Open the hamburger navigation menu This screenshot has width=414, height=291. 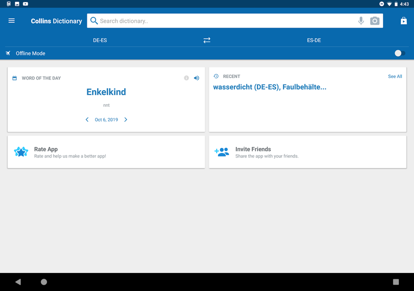pyautogui.click(x=12, y=21)
